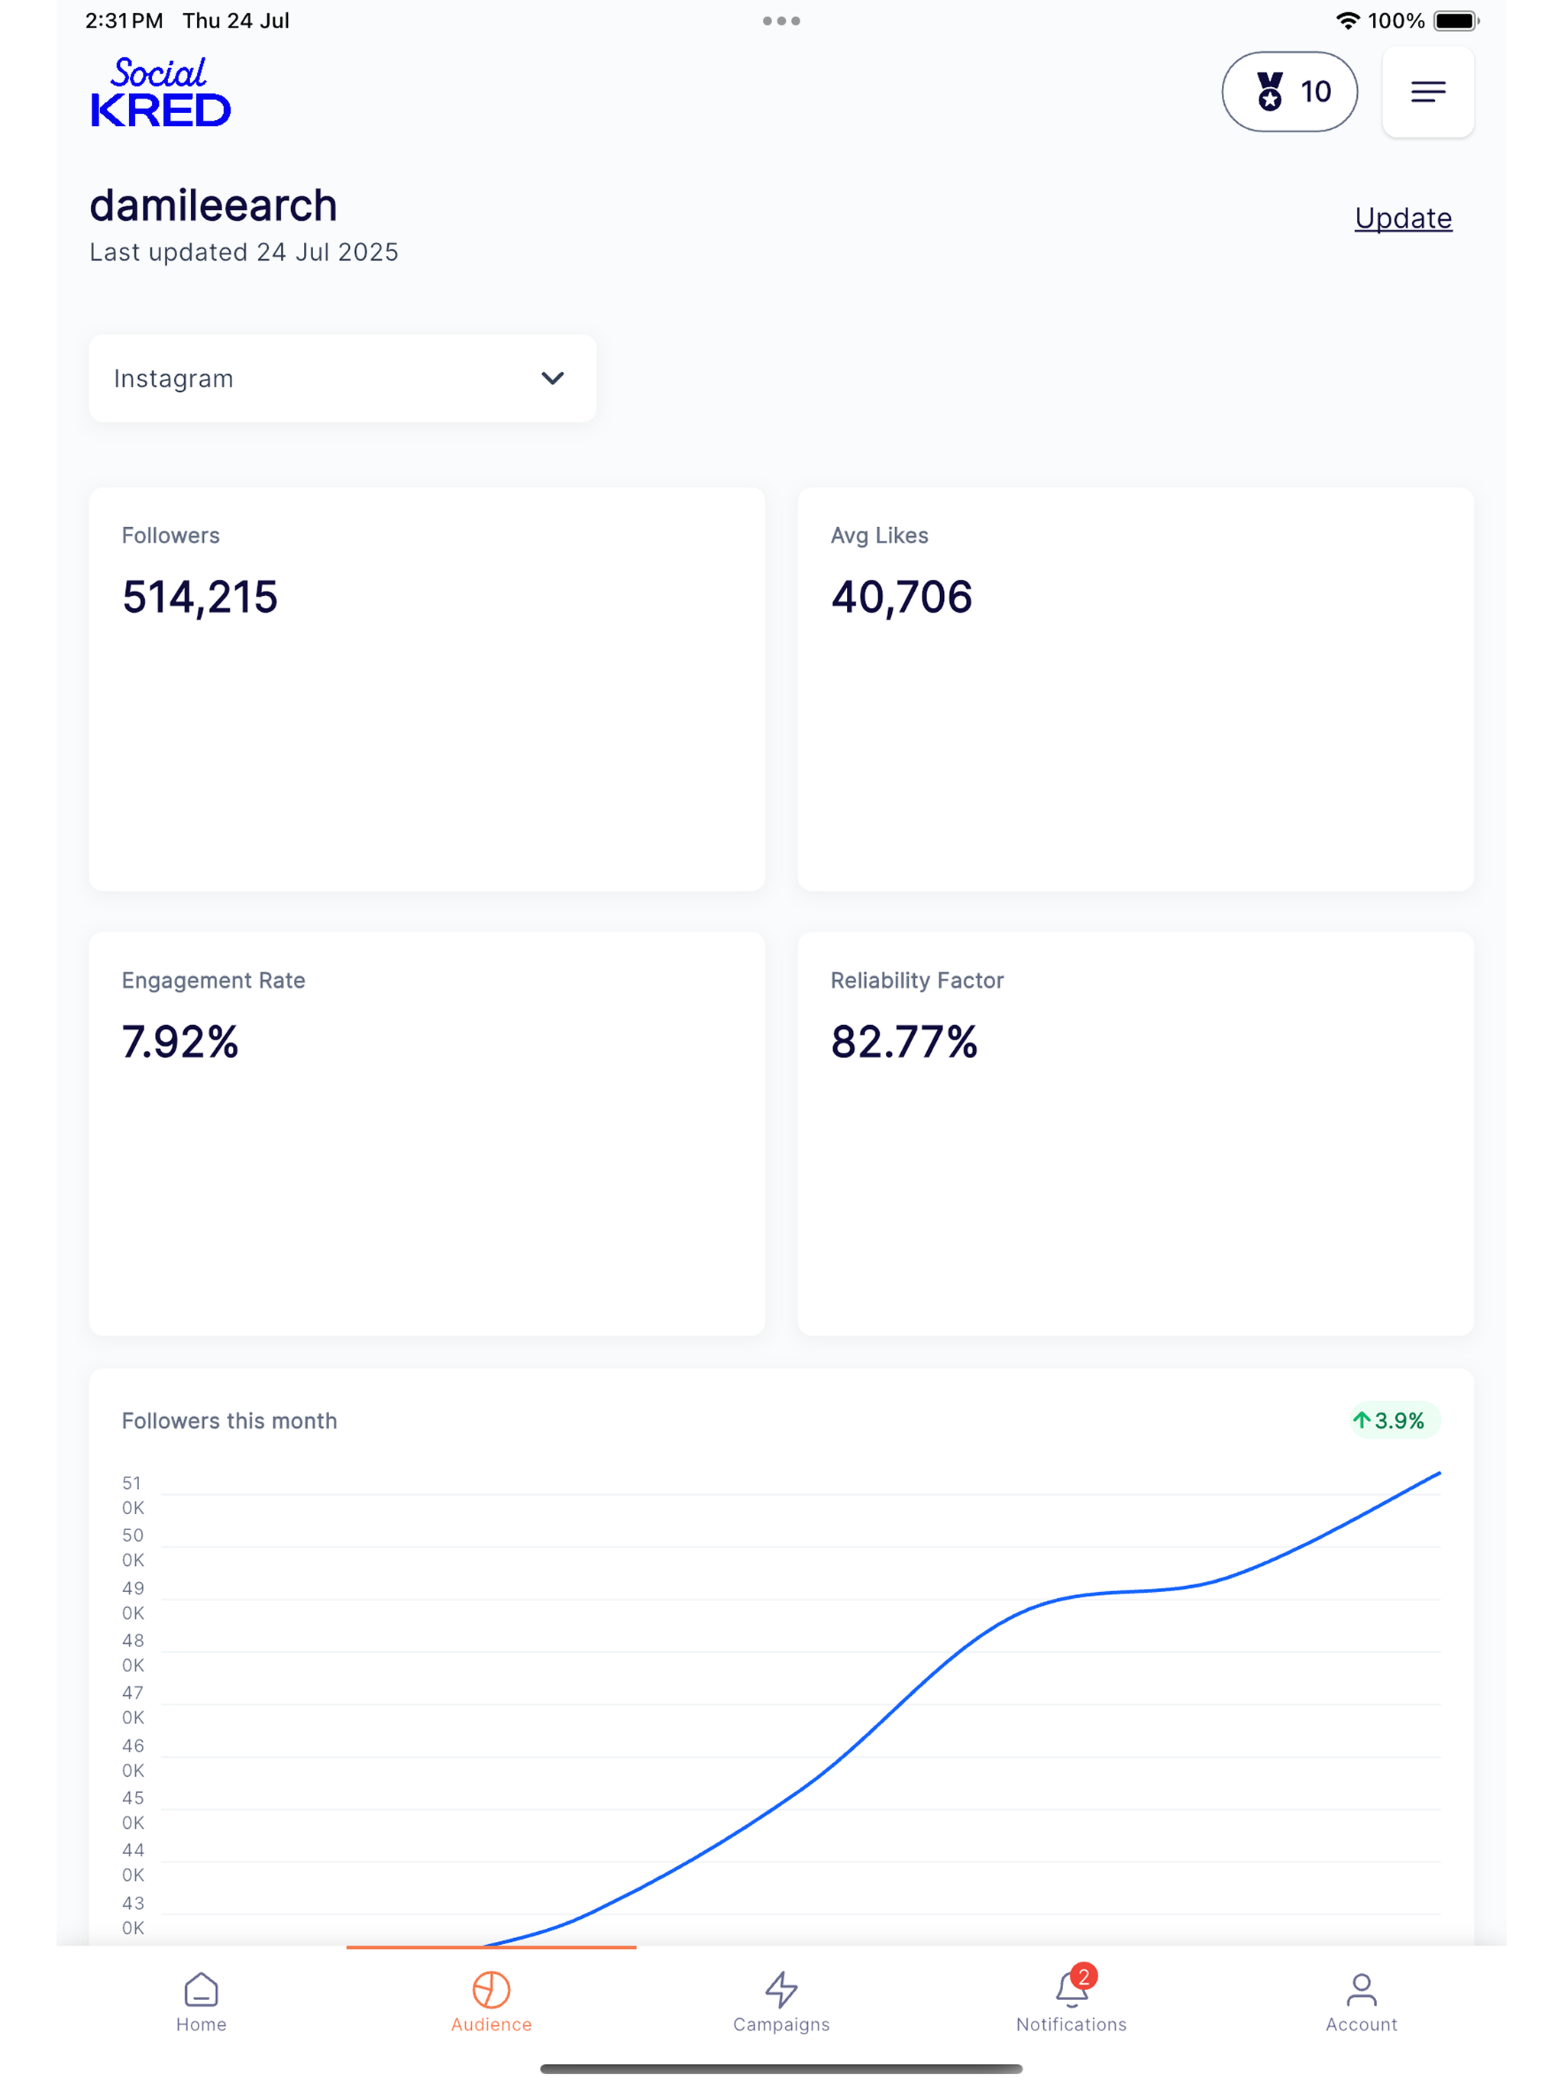Tap the Wi-Fi status icon
Image resolution: width=1564 pixels, height=2087 pixels.
pos(1348,21)
